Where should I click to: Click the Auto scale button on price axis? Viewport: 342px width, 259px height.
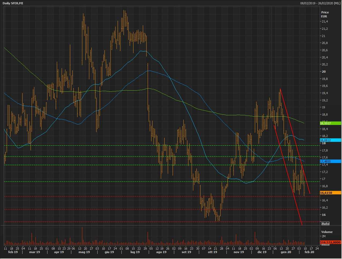(325, 224)
